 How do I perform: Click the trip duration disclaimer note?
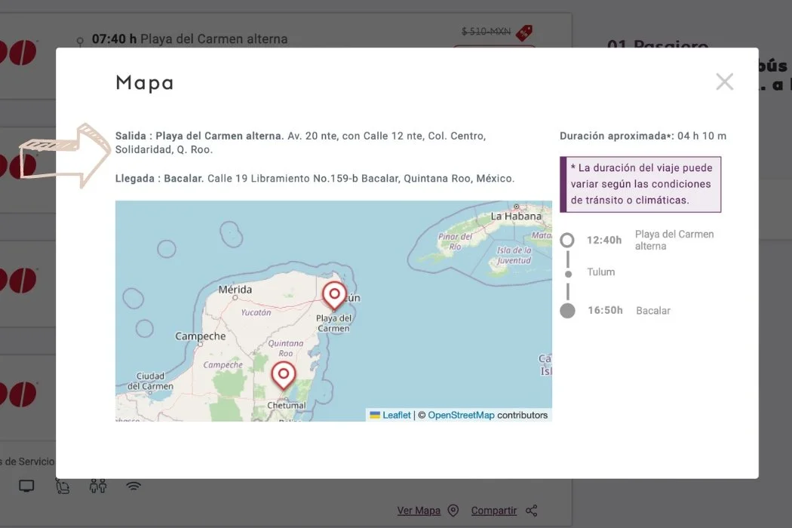pyautogui.click(x=640, y=184)
